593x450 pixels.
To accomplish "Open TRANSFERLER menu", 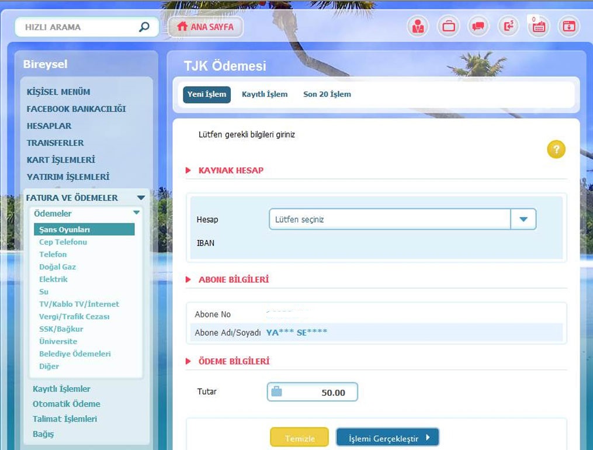I will (56, 143).
